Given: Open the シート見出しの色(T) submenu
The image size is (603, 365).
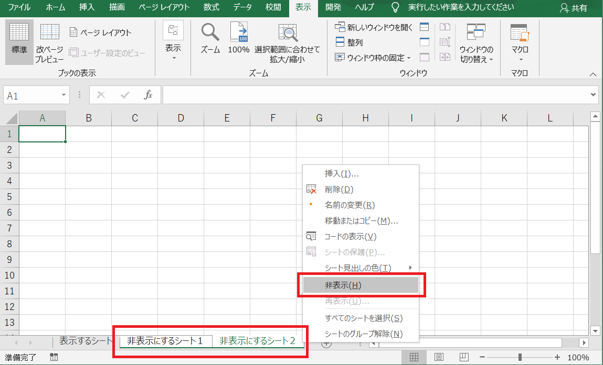Looking at the screenshot, I should 361,268.
